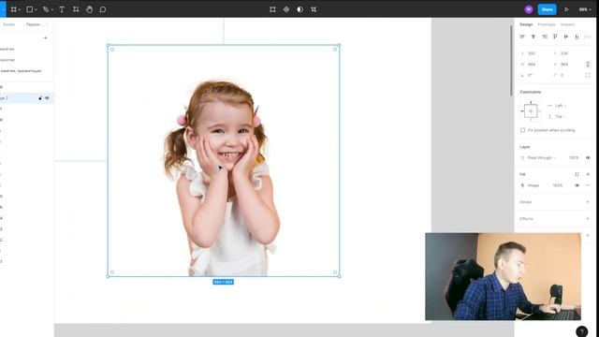Toggle Image fill visibility eye
The width and height of the screenshot is (599, 337).
coord(577,185)
